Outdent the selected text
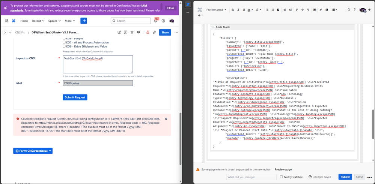This screenshot has width=375, height=184. pyautogui.click(x=285, y=10)
